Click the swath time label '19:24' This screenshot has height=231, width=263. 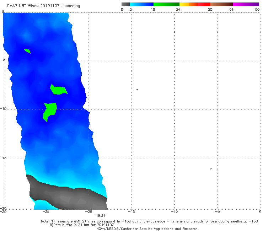(101, 216)
